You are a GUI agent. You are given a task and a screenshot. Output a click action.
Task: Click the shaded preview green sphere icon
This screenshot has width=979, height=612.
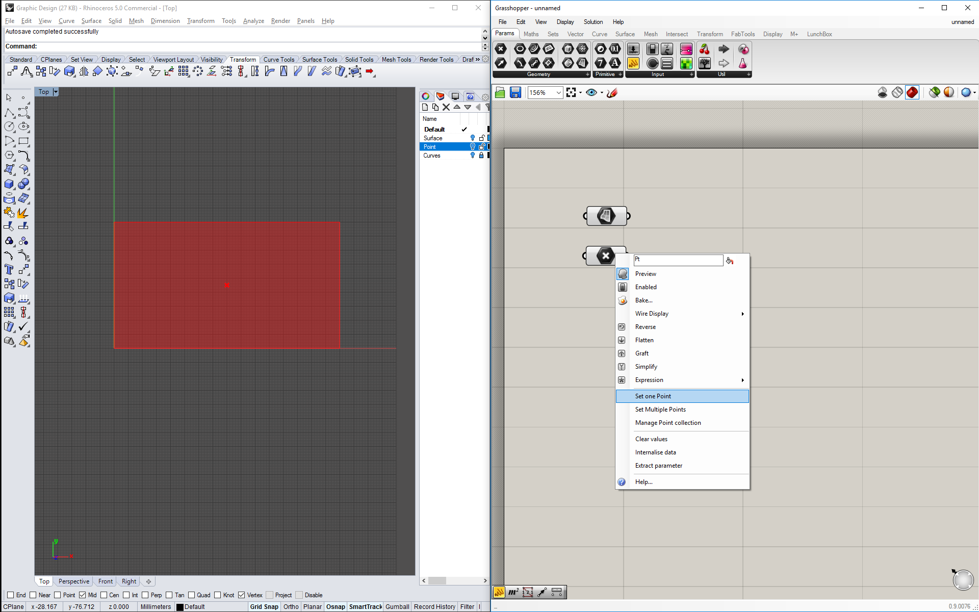pyautogui.click(x=934, y=92)
